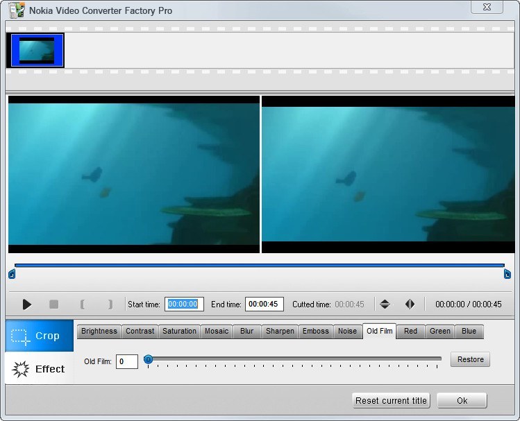
Task: Flip video vertically icon
Action: [x=385, y=304]
